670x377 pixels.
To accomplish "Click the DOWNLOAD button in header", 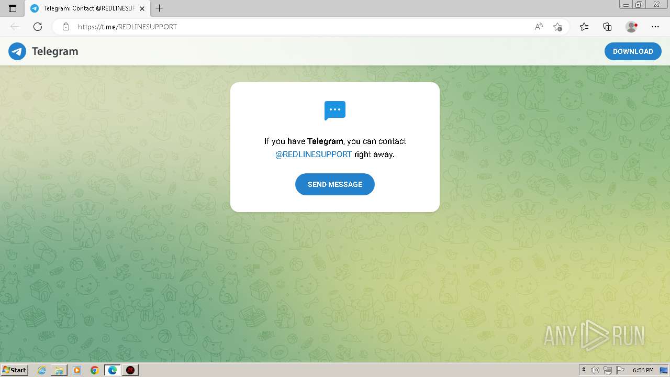I will (x=633, y=51).
